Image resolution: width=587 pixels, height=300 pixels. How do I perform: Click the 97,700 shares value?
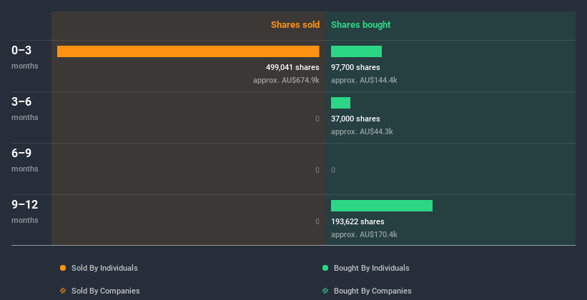point(355,67)
